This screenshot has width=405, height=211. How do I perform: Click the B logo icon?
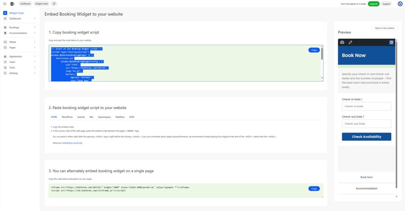(x=12, y=4)
